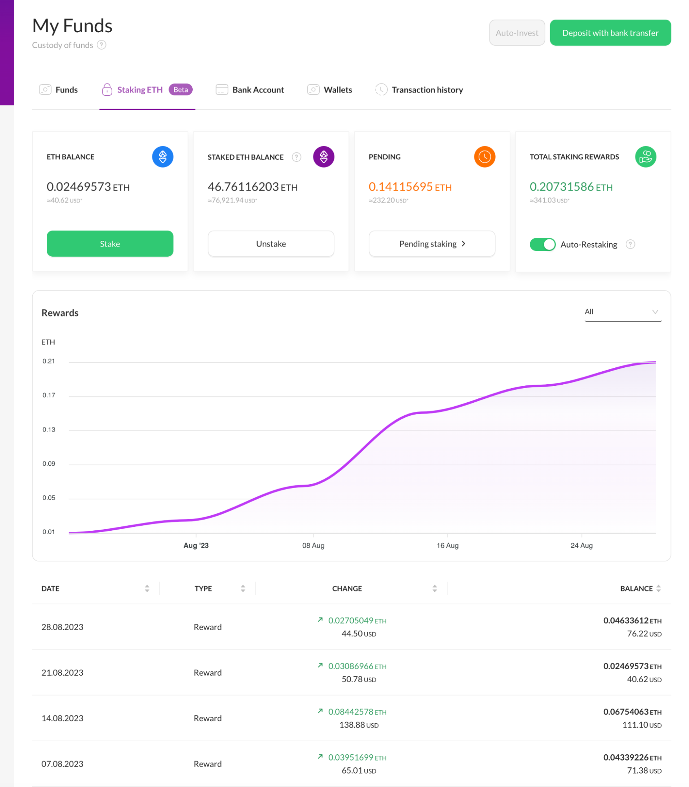Image resolution: width=689 pixels, height=787 pixels.
Task: Click the green arrow beside 0.08442578 ETH
Action: pyautogui.click(x=320, y=711)
